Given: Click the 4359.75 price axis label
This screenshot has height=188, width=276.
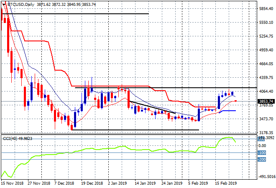Looking at the screenshot, I should coord(266,78).
